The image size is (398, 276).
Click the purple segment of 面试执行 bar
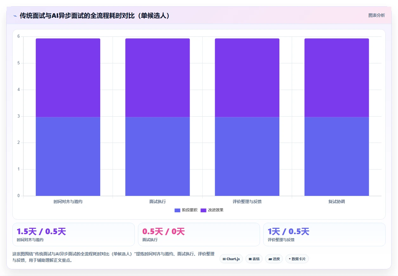158,78
